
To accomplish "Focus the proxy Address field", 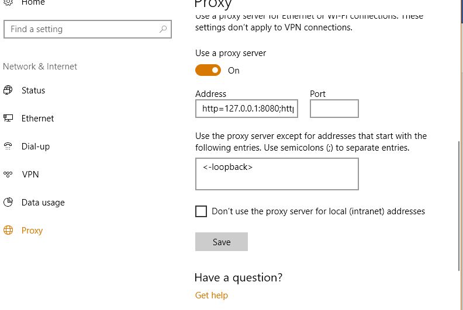I will coord(247,109).
